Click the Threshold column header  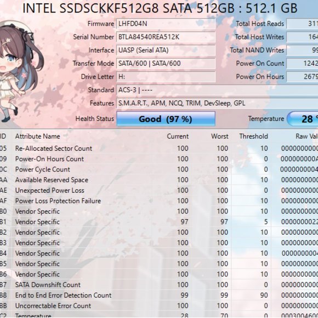[x=253, y=137]
